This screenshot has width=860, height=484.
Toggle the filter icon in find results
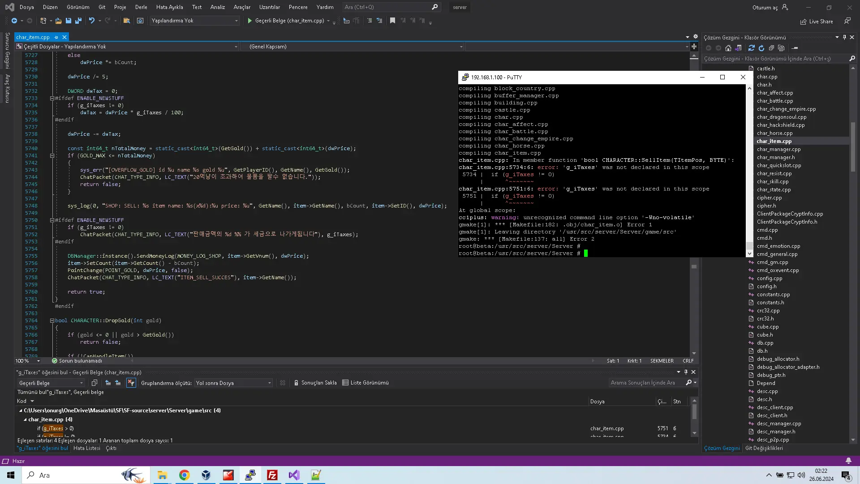coord(131,383)
